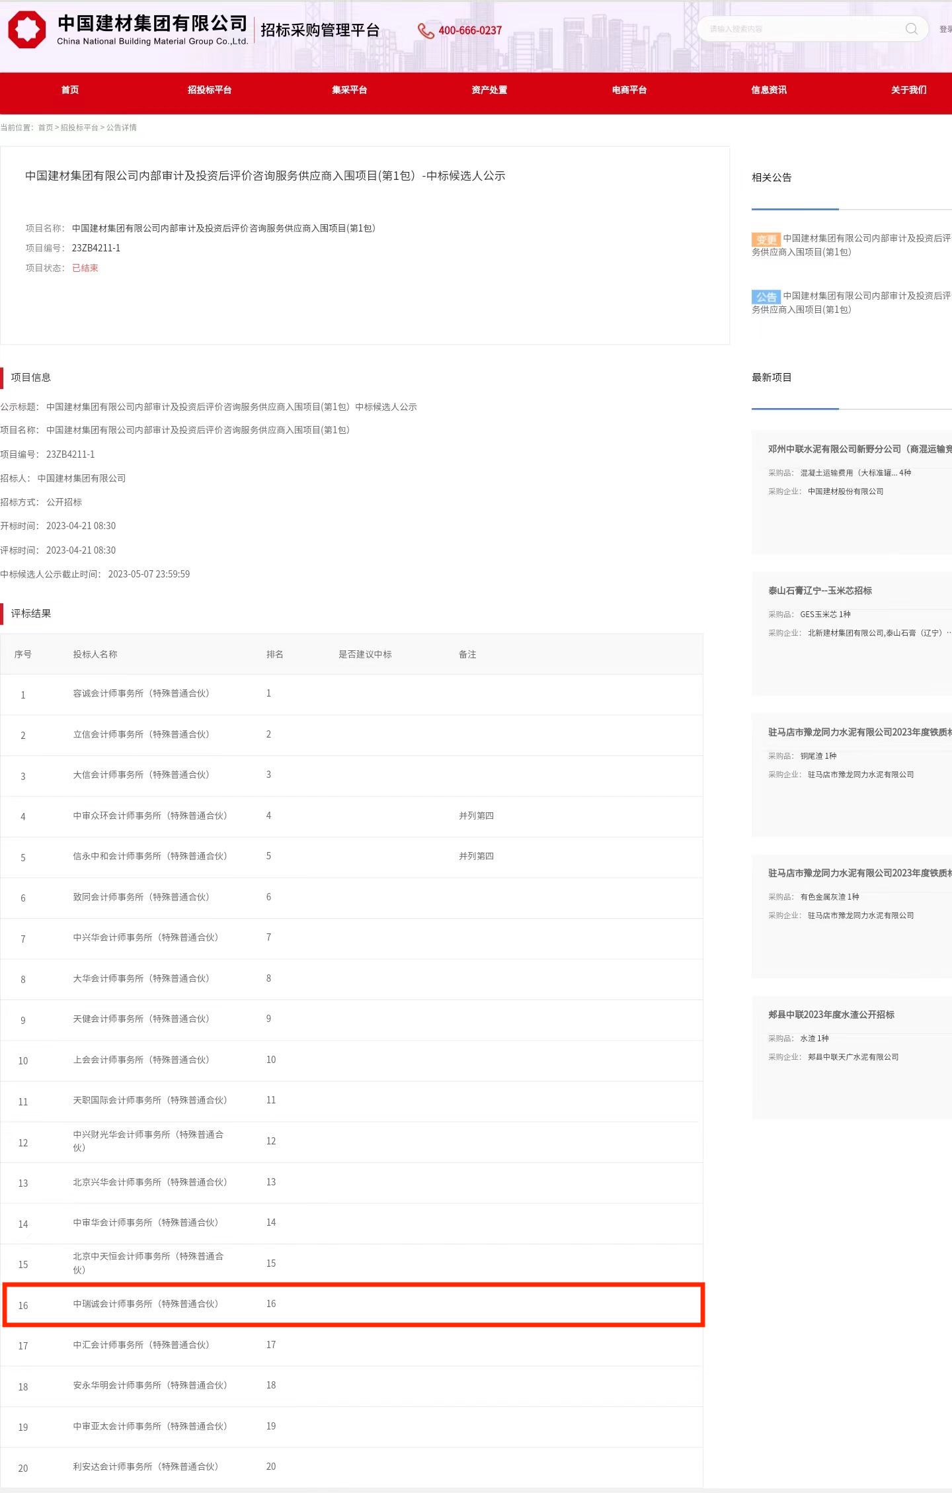Click the 招标采购管理平台 header title
Viewport: 952px width, 1493px height.
320,30
